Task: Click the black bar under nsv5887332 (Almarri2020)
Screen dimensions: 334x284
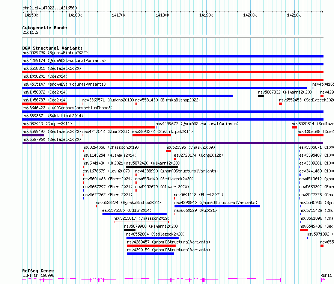Action: click(261, 96)
